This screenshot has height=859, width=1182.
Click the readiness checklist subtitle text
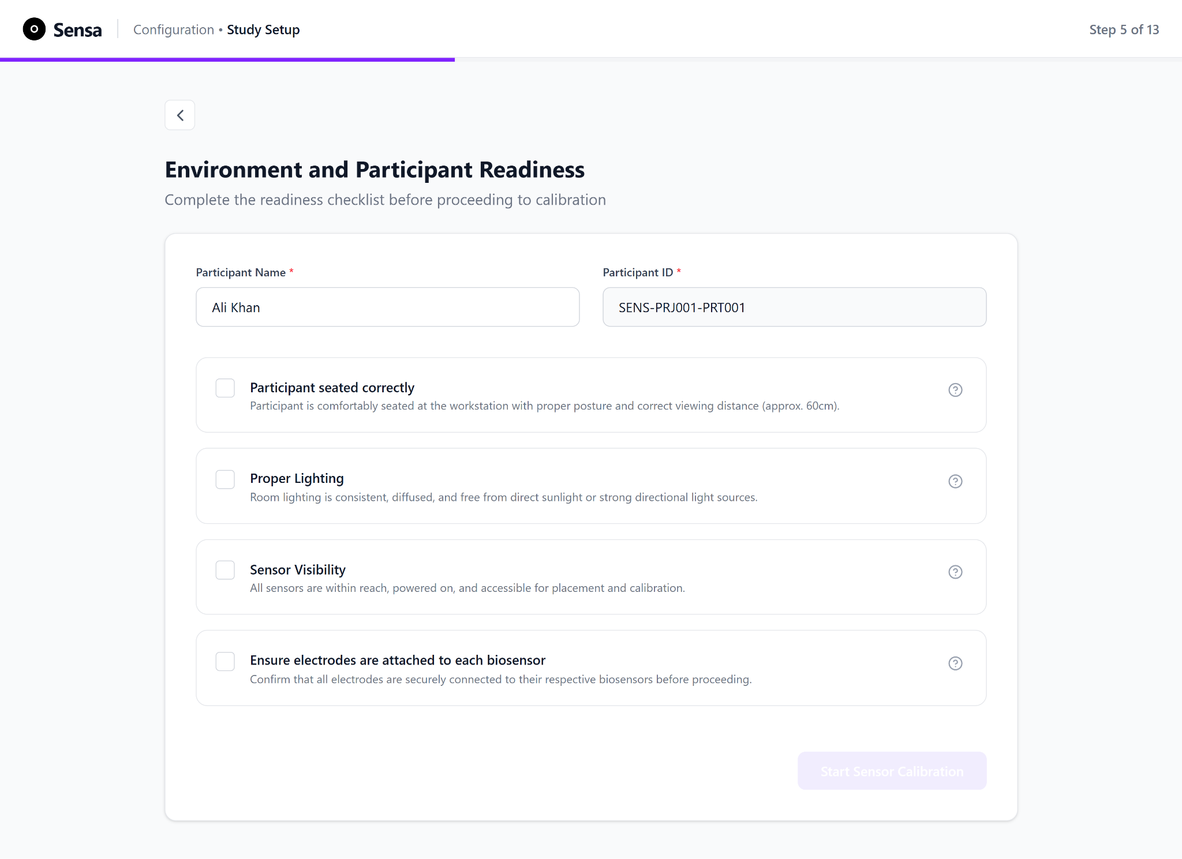click(385, 200)
